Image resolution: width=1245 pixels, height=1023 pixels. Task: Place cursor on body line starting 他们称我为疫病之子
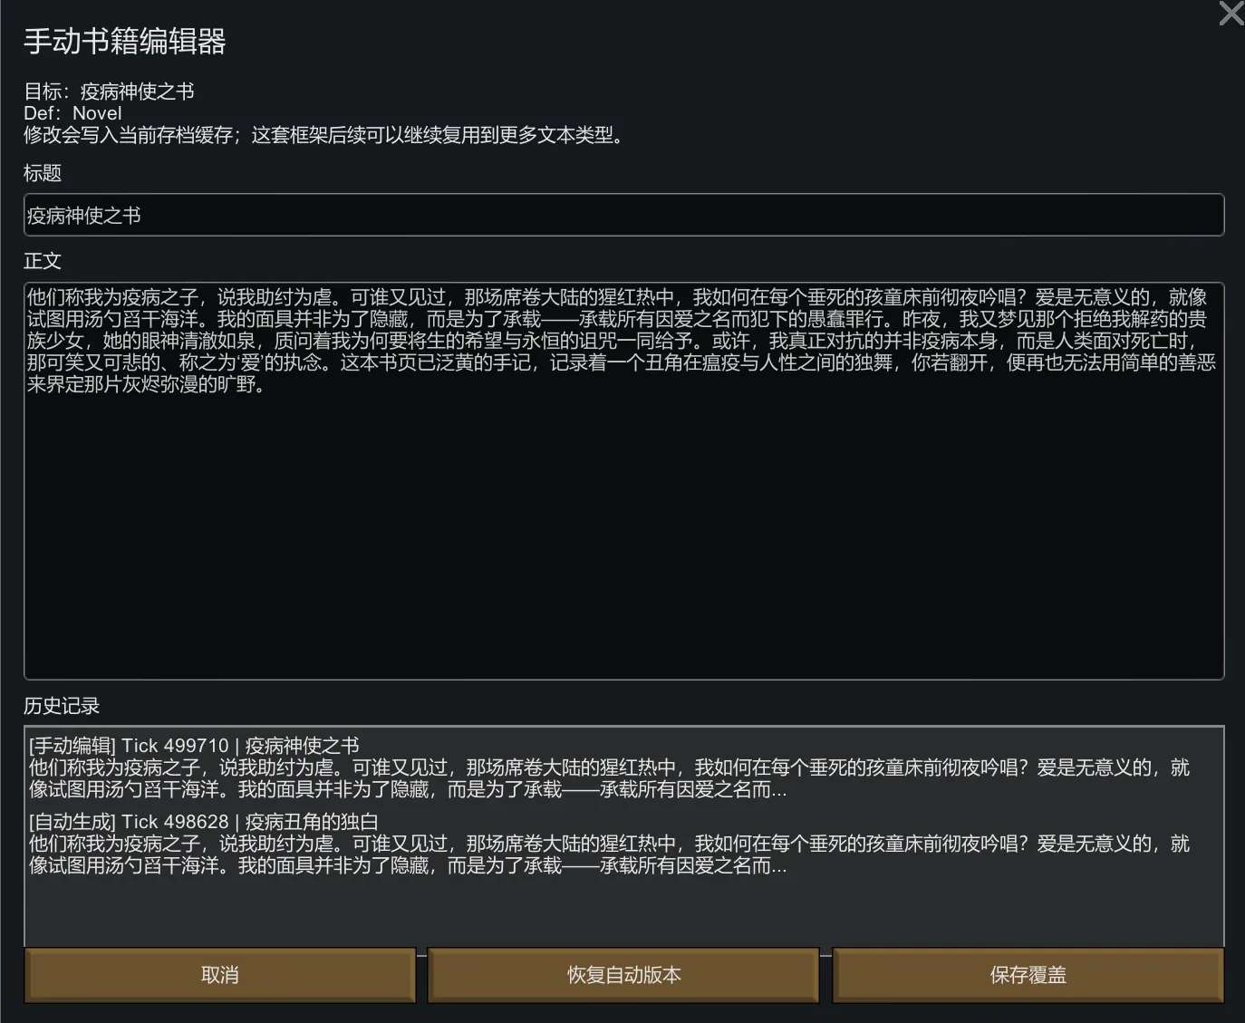tap(616, 297)
